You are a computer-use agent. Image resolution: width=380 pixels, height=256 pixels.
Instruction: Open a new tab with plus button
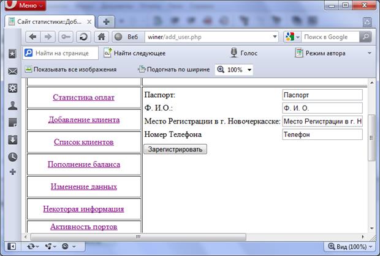pos(106,22)
